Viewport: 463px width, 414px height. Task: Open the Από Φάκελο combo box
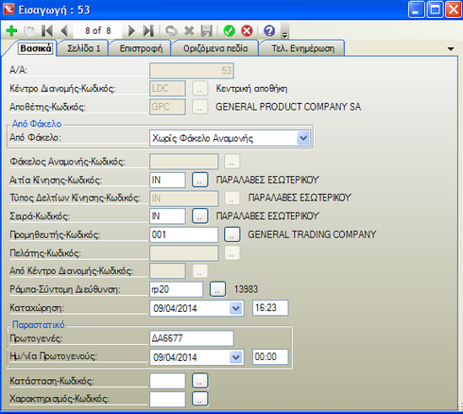tap(303, 138)
